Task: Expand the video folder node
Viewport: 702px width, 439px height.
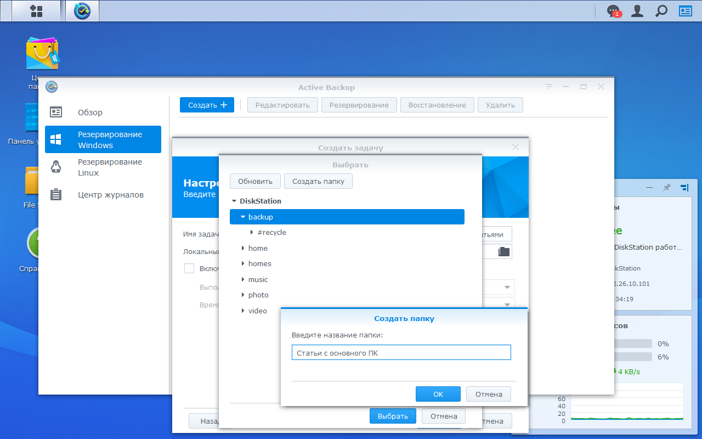Action: 243,311
